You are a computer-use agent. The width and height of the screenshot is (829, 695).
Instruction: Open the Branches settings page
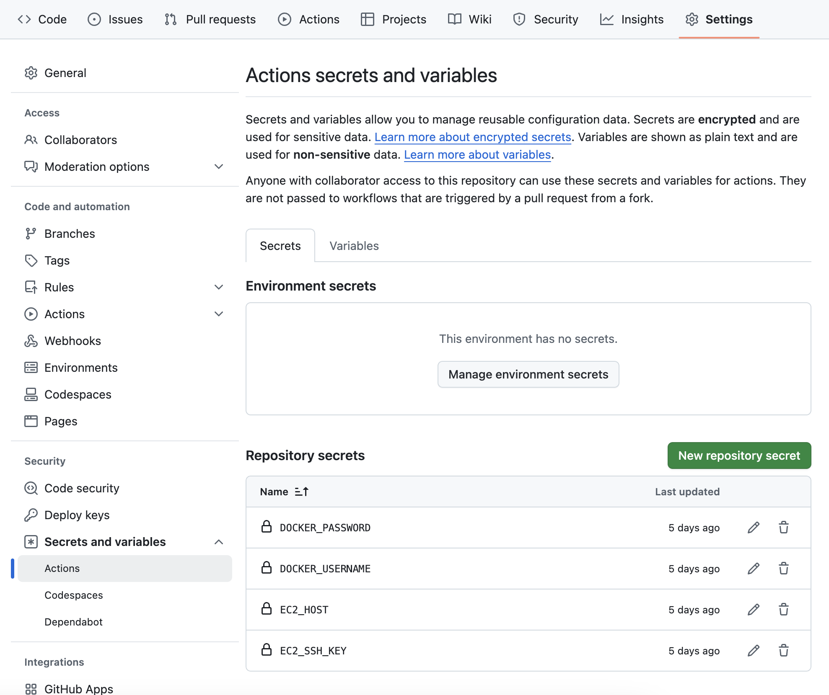coord(70,234)
